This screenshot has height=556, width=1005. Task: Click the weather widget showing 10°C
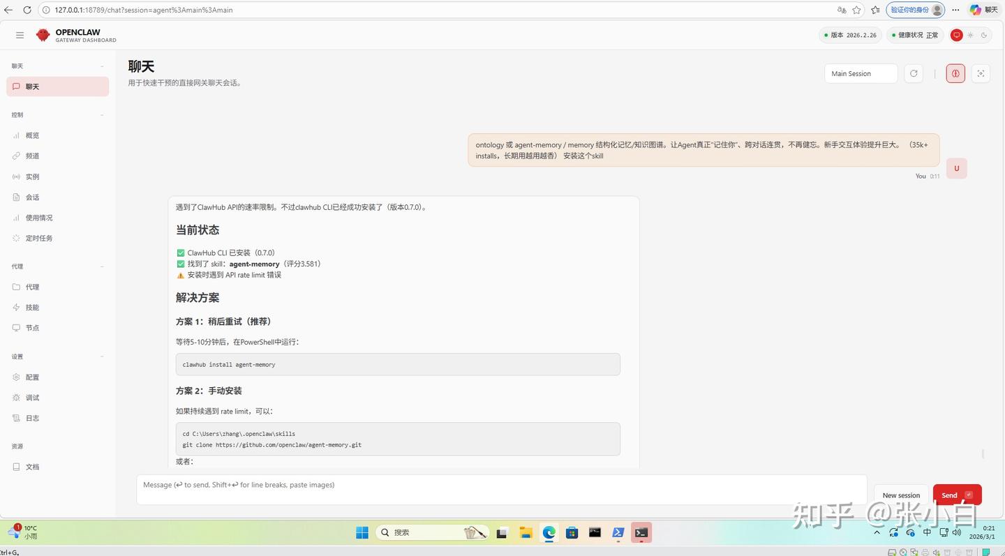[22, 532]
